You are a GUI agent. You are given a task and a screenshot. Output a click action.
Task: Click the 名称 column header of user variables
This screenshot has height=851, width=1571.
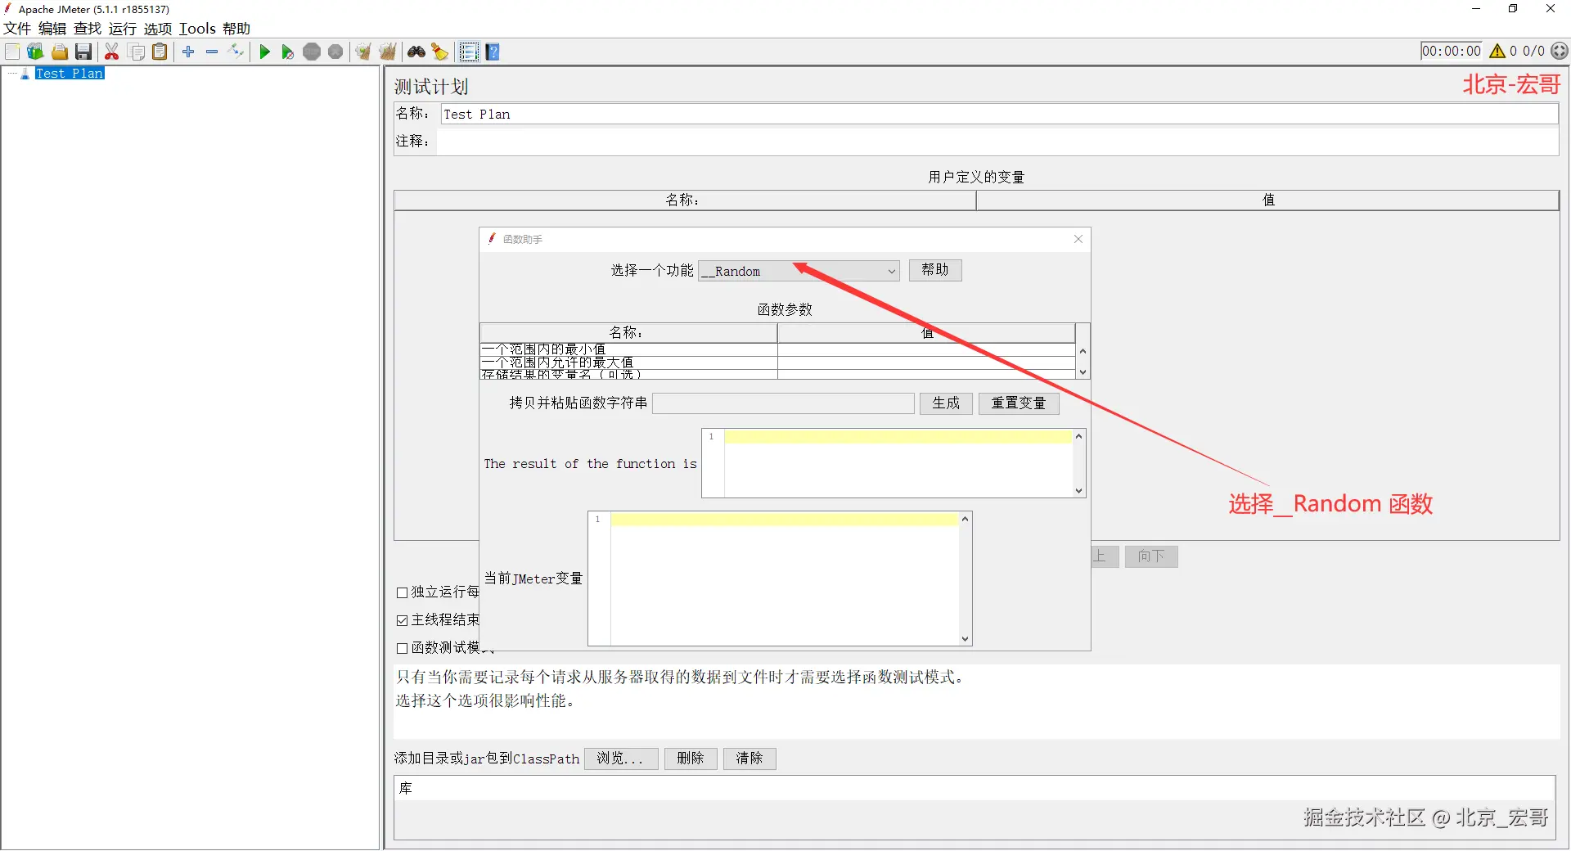tap(685, 200)
